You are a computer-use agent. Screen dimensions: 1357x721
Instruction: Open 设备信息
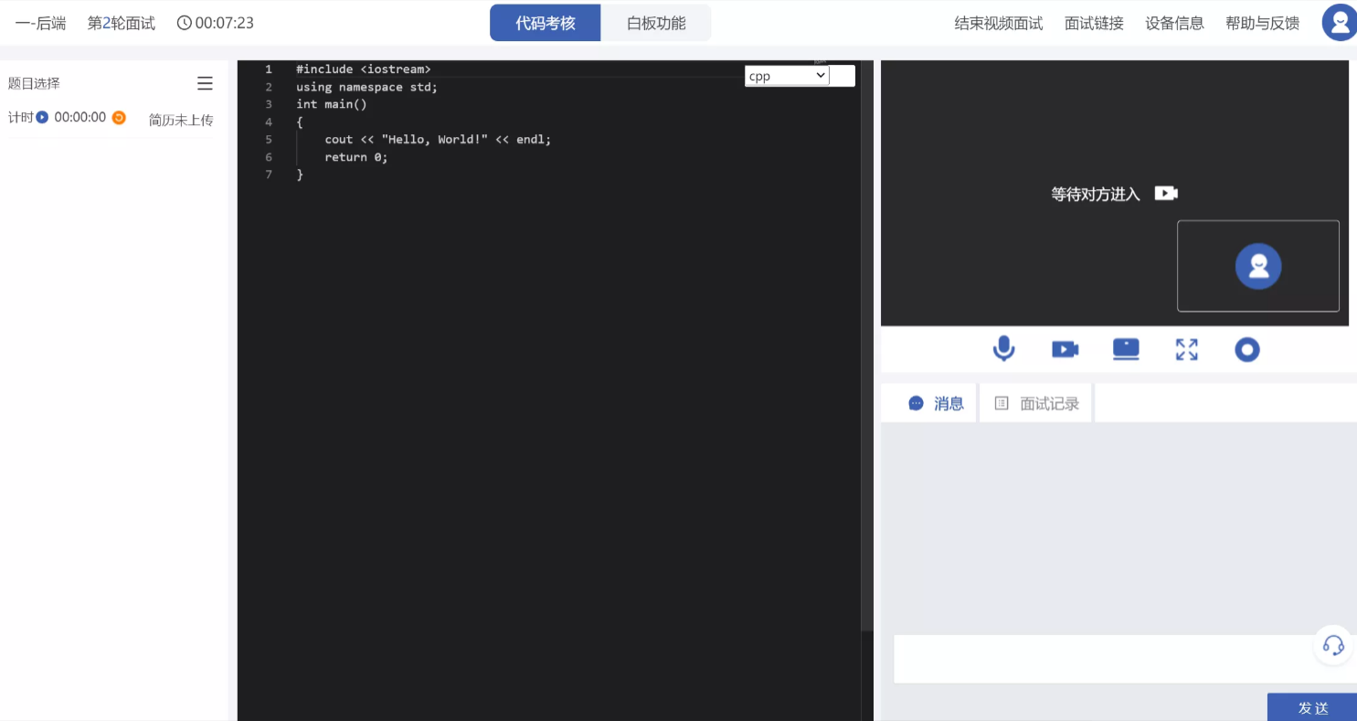coord(1174,23)
